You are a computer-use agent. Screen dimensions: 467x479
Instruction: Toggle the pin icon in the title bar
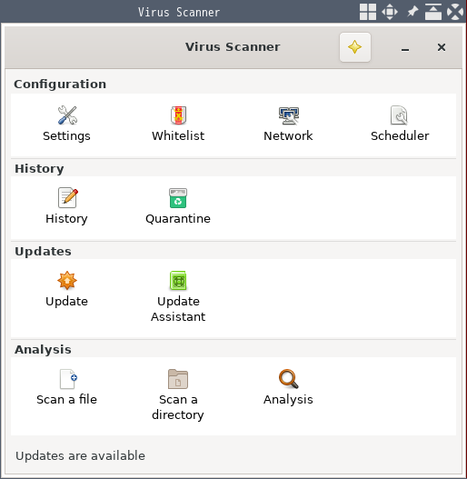pos(412,12)
